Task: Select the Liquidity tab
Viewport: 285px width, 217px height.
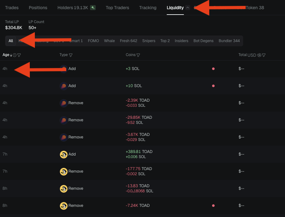Action: [175, 8]
